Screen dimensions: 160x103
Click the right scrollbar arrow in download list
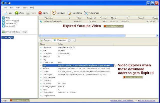157,35
